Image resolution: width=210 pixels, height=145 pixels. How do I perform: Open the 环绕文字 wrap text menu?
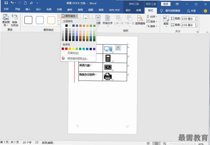point(107,21)
